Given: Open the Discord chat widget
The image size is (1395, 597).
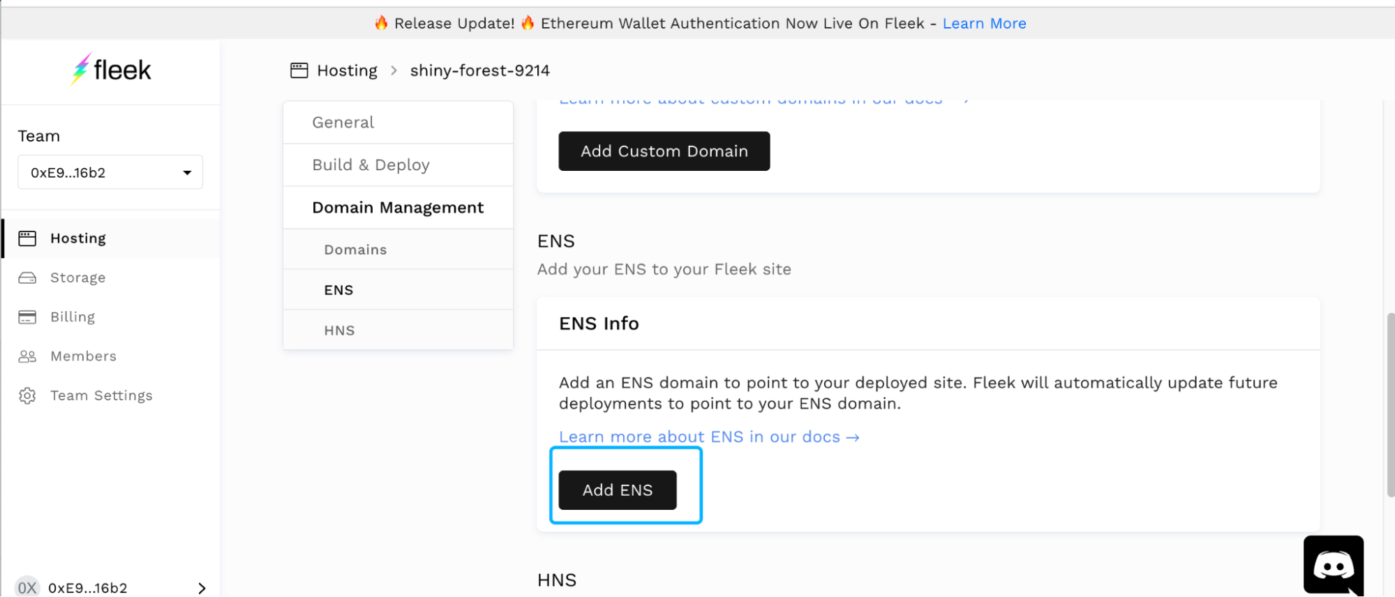Looking at the screenshot, I should 1333,564.
